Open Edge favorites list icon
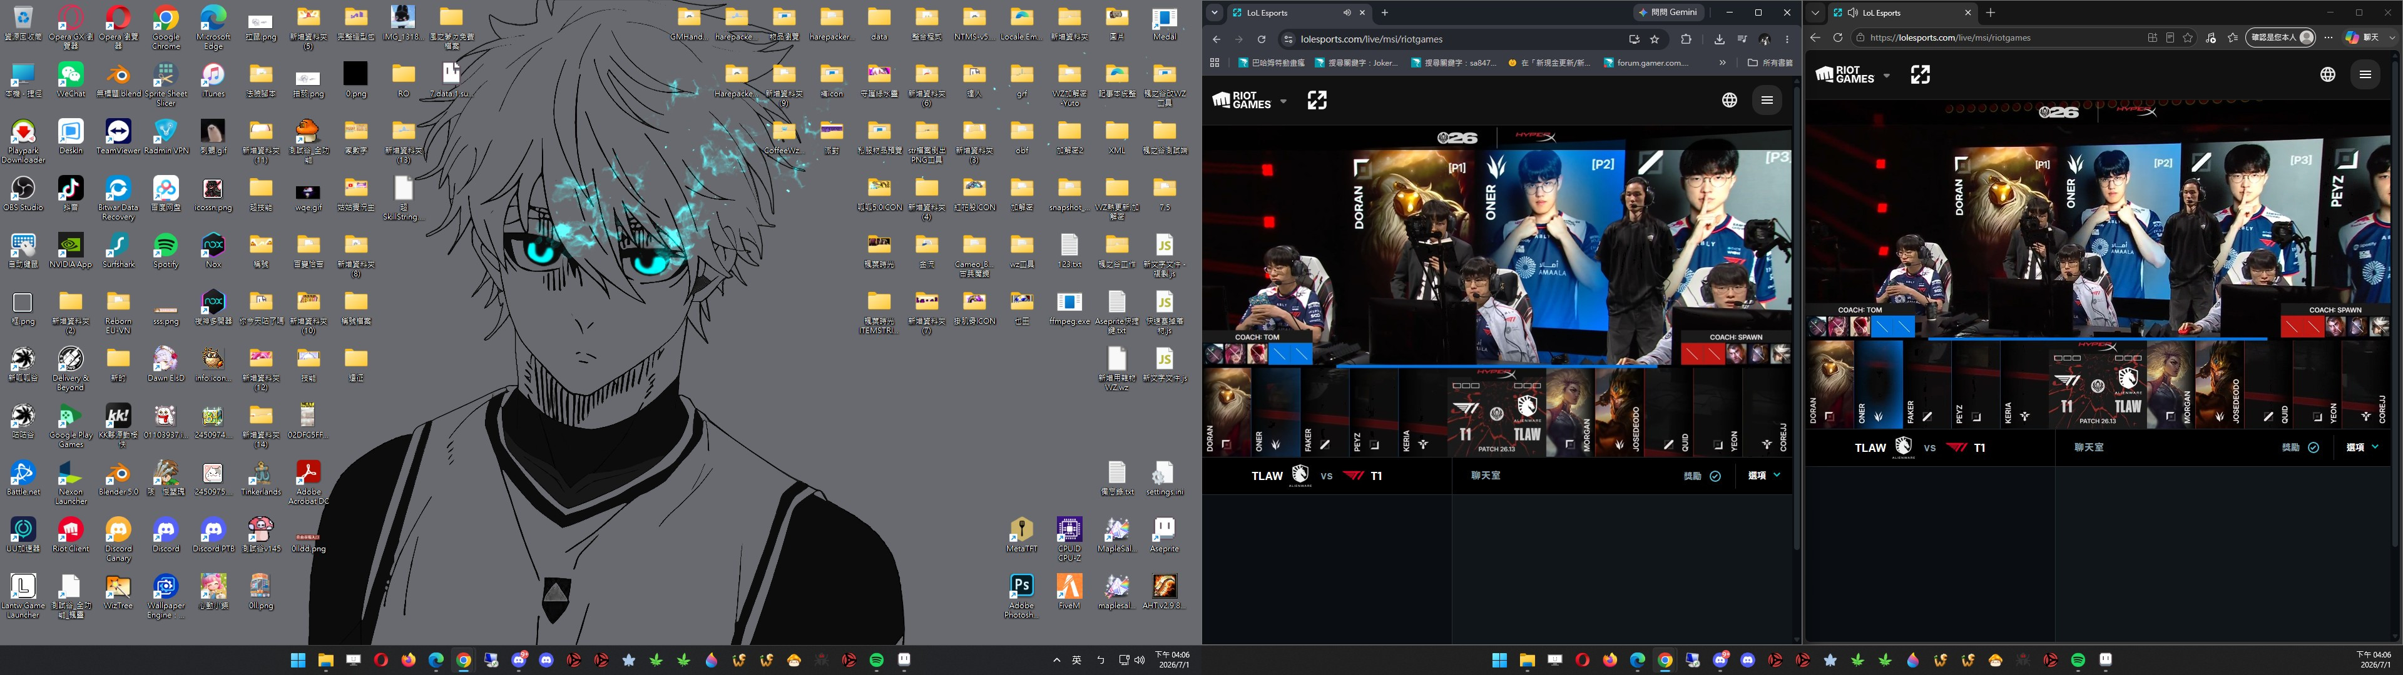 (2232, 37)
